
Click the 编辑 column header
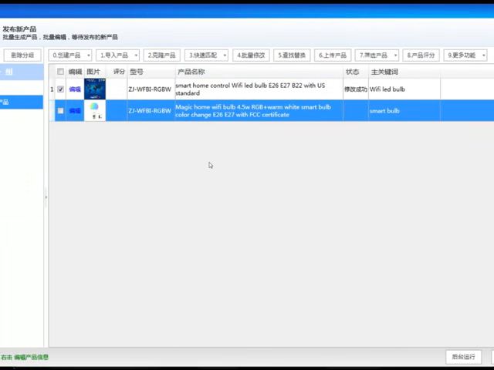pyautogui.click(x=75, y=72)
